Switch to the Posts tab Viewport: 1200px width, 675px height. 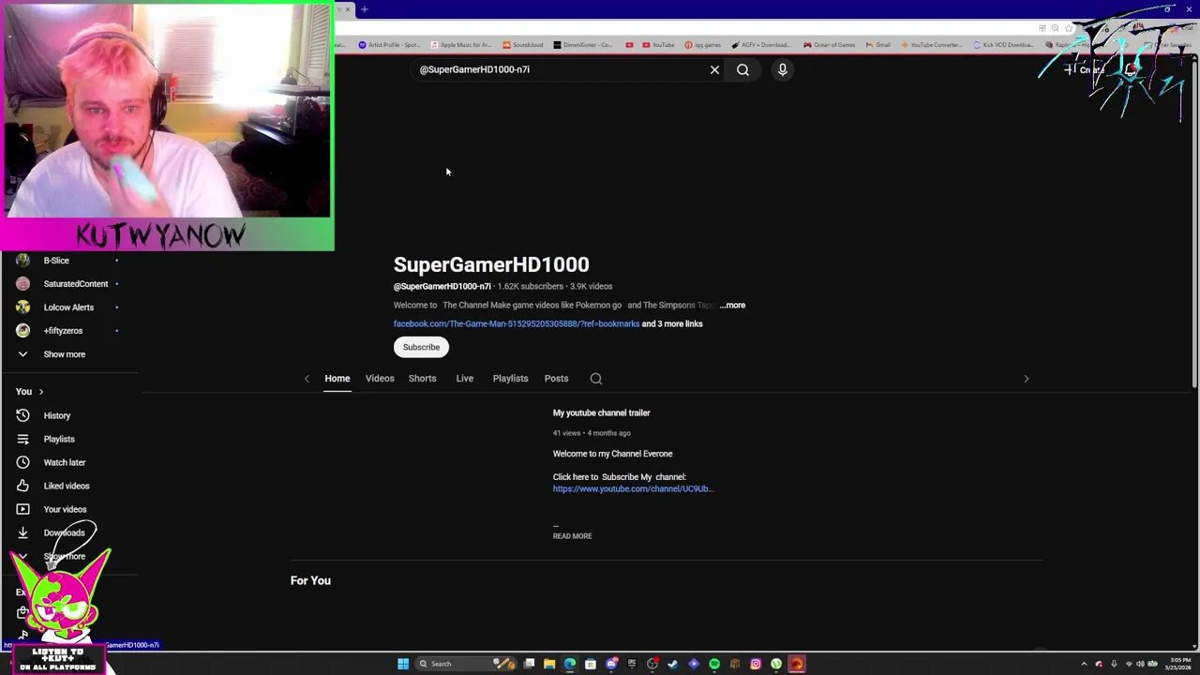556,379
